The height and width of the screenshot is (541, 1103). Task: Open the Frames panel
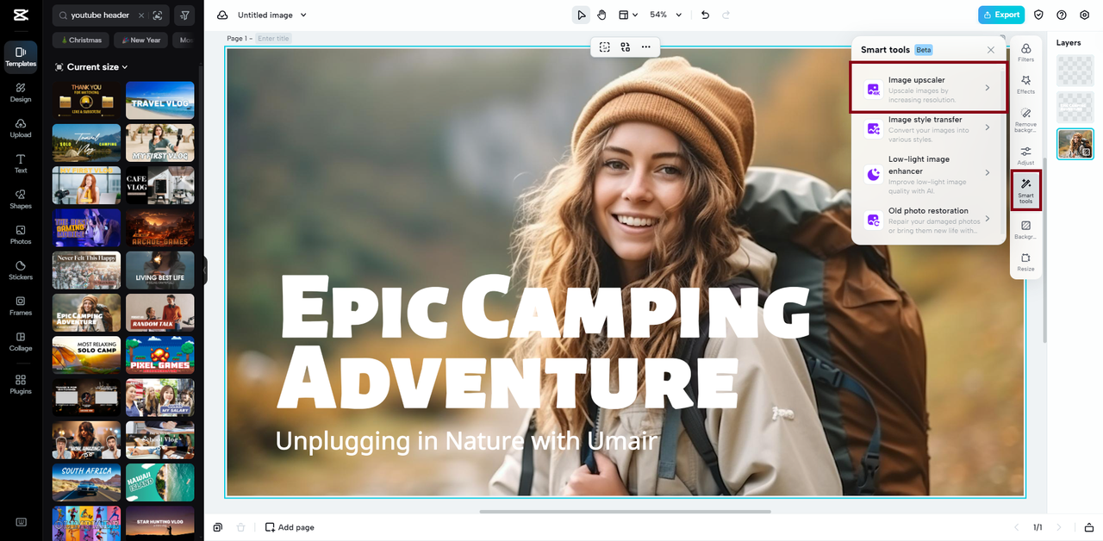[x=21, y=306]
